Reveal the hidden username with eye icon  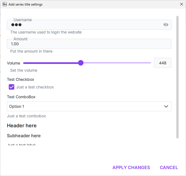(x=166, y=25)
